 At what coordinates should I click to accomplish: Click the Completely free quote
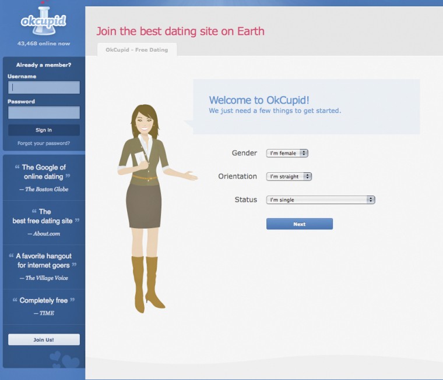[44, 300]
